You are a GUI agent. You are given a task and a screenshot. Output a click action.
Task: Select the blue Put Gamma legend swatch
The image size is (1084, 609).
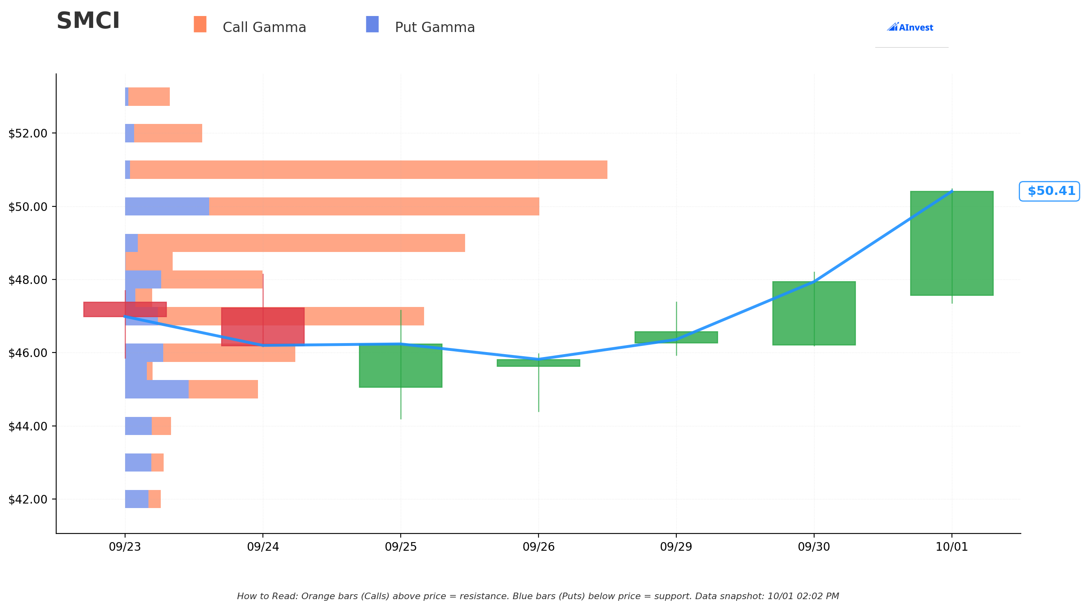coord(372,25)
